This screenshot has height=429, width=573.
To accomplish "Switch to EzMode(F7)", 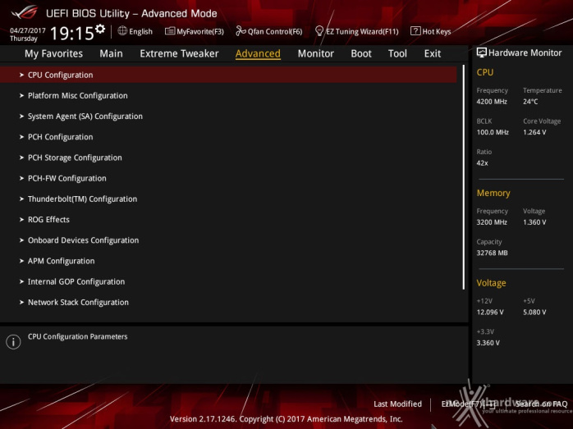I will click(468, 404).
